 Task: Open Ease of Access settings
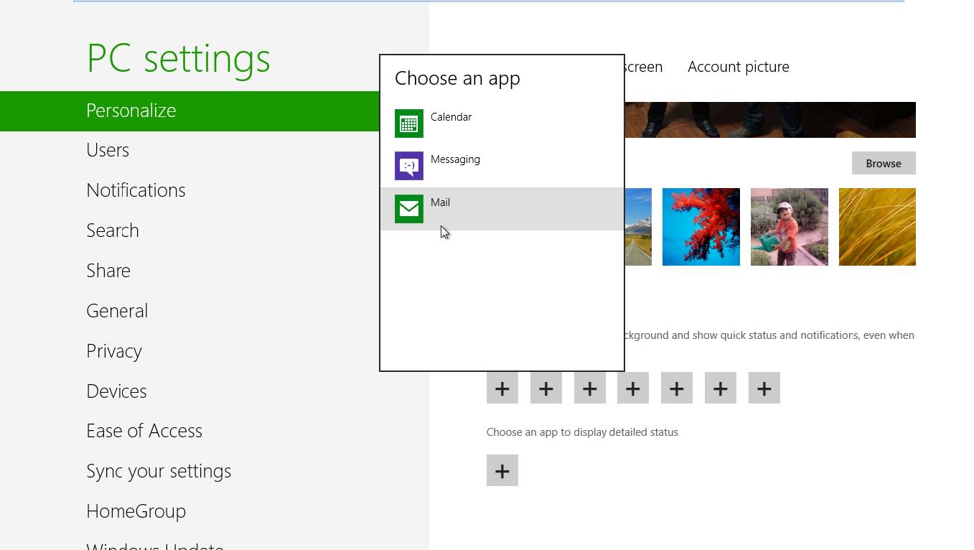144,431
